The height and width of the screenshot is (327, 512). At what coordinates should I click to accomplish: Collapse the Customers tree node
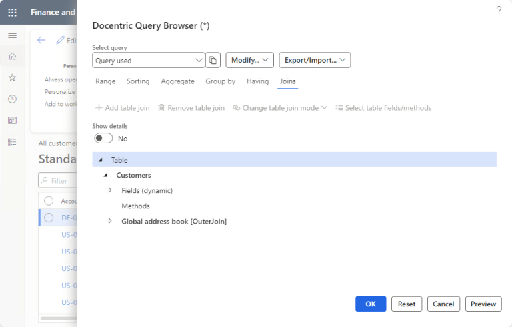tap(105, 175)
